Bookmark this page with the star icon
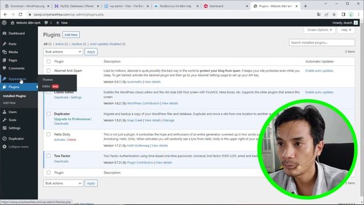364x205 pixels. 334,14
